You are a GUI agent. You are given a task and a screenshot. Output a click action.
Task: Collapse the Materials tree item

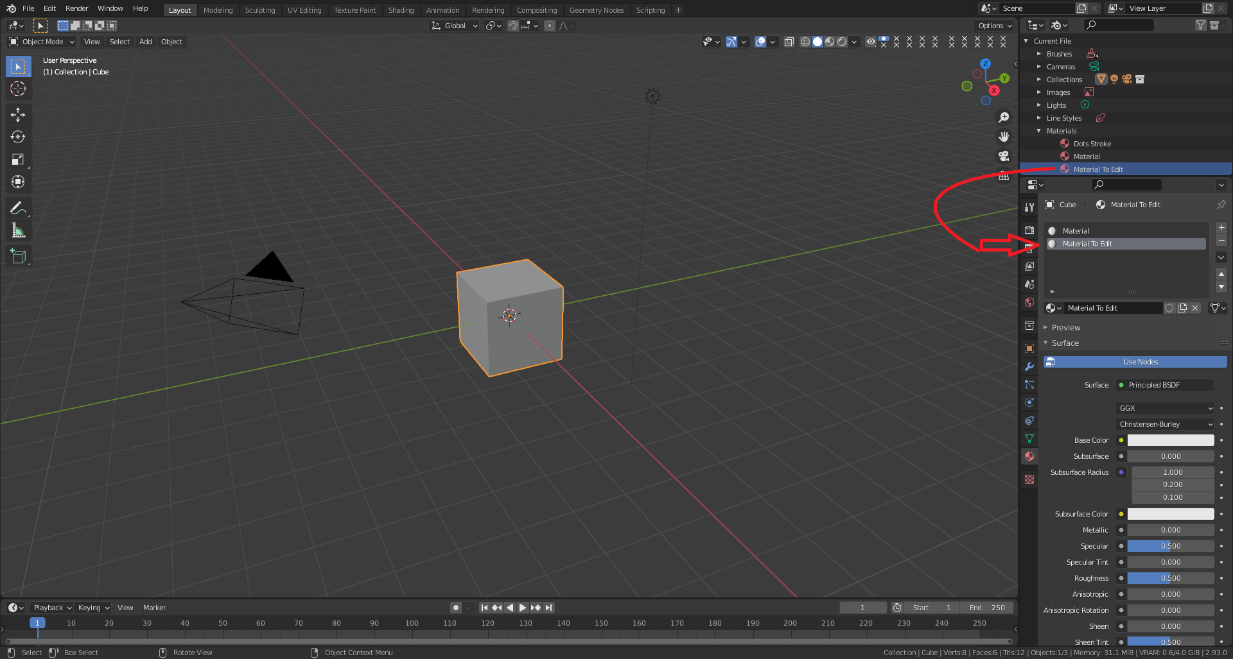[x=1039, y=131]
